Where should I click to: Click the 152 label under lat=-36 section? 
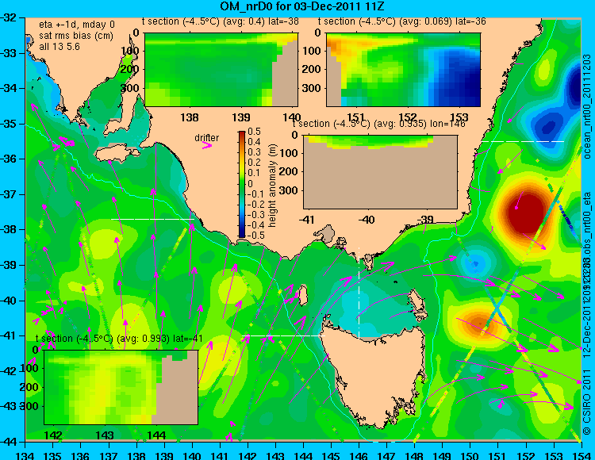click(x=408, y=117)
